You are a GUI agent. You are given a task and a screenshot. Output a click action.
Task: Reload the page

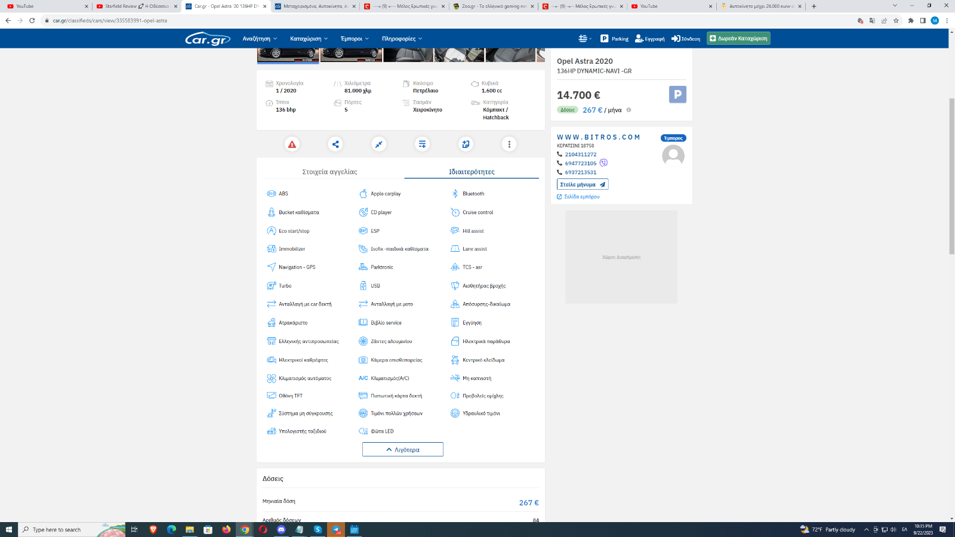pos(32,20)
